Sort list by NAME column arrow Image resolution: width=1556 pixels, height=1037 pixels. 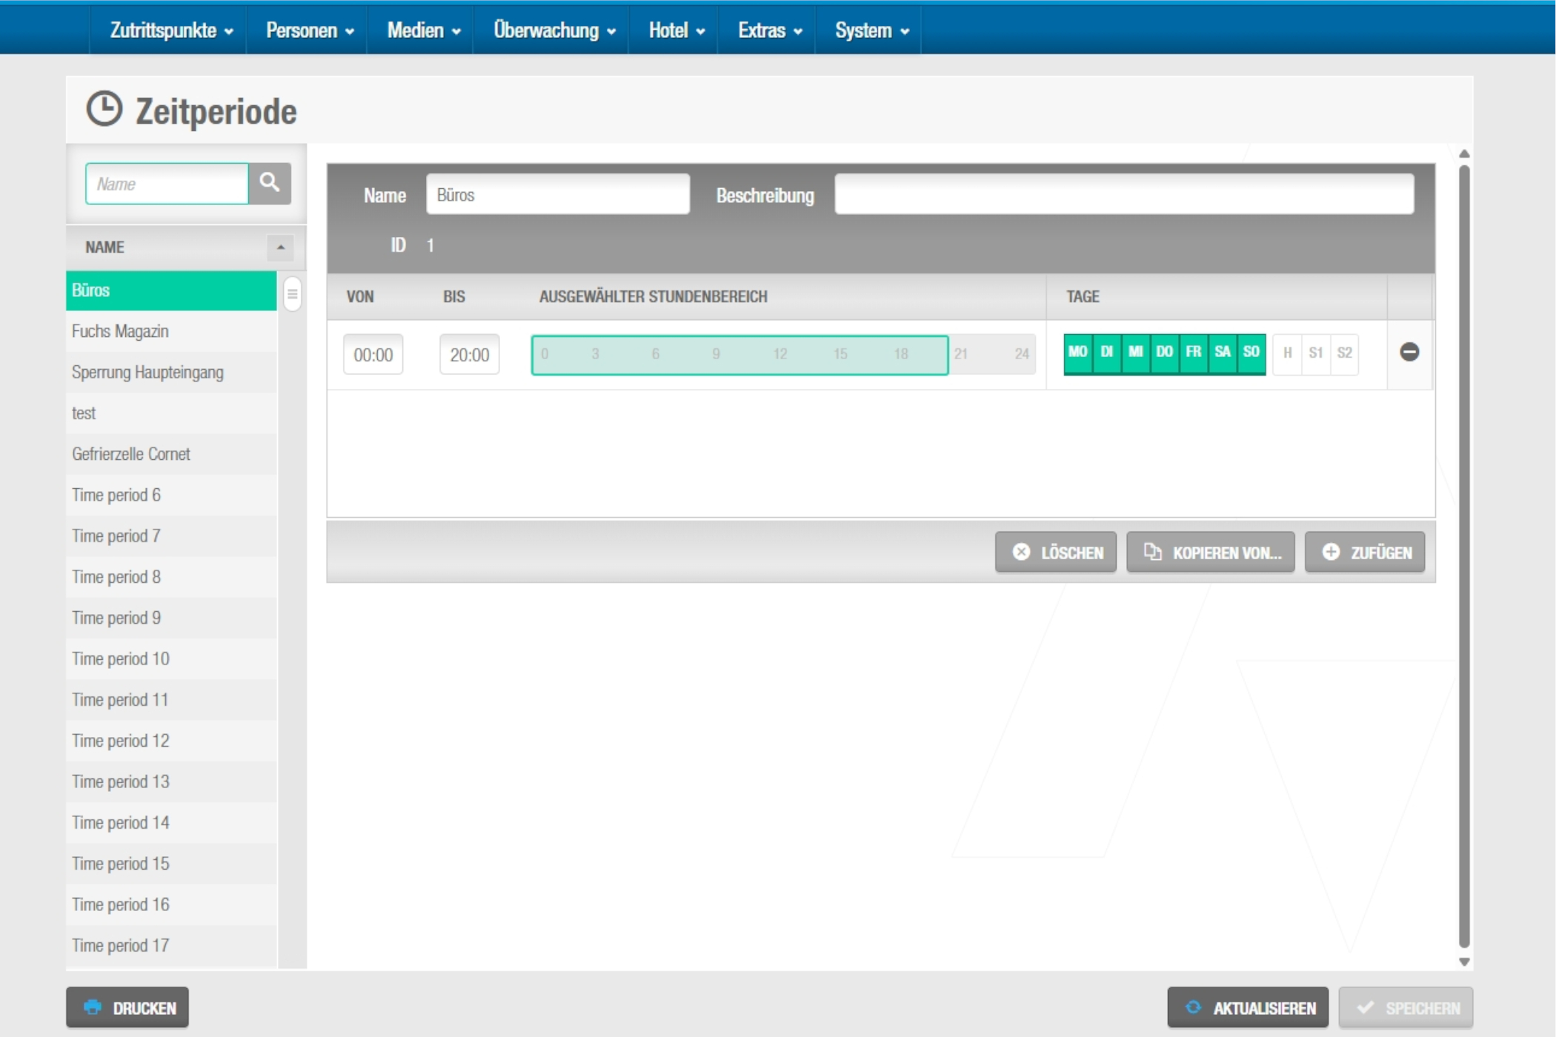(280, 247)
